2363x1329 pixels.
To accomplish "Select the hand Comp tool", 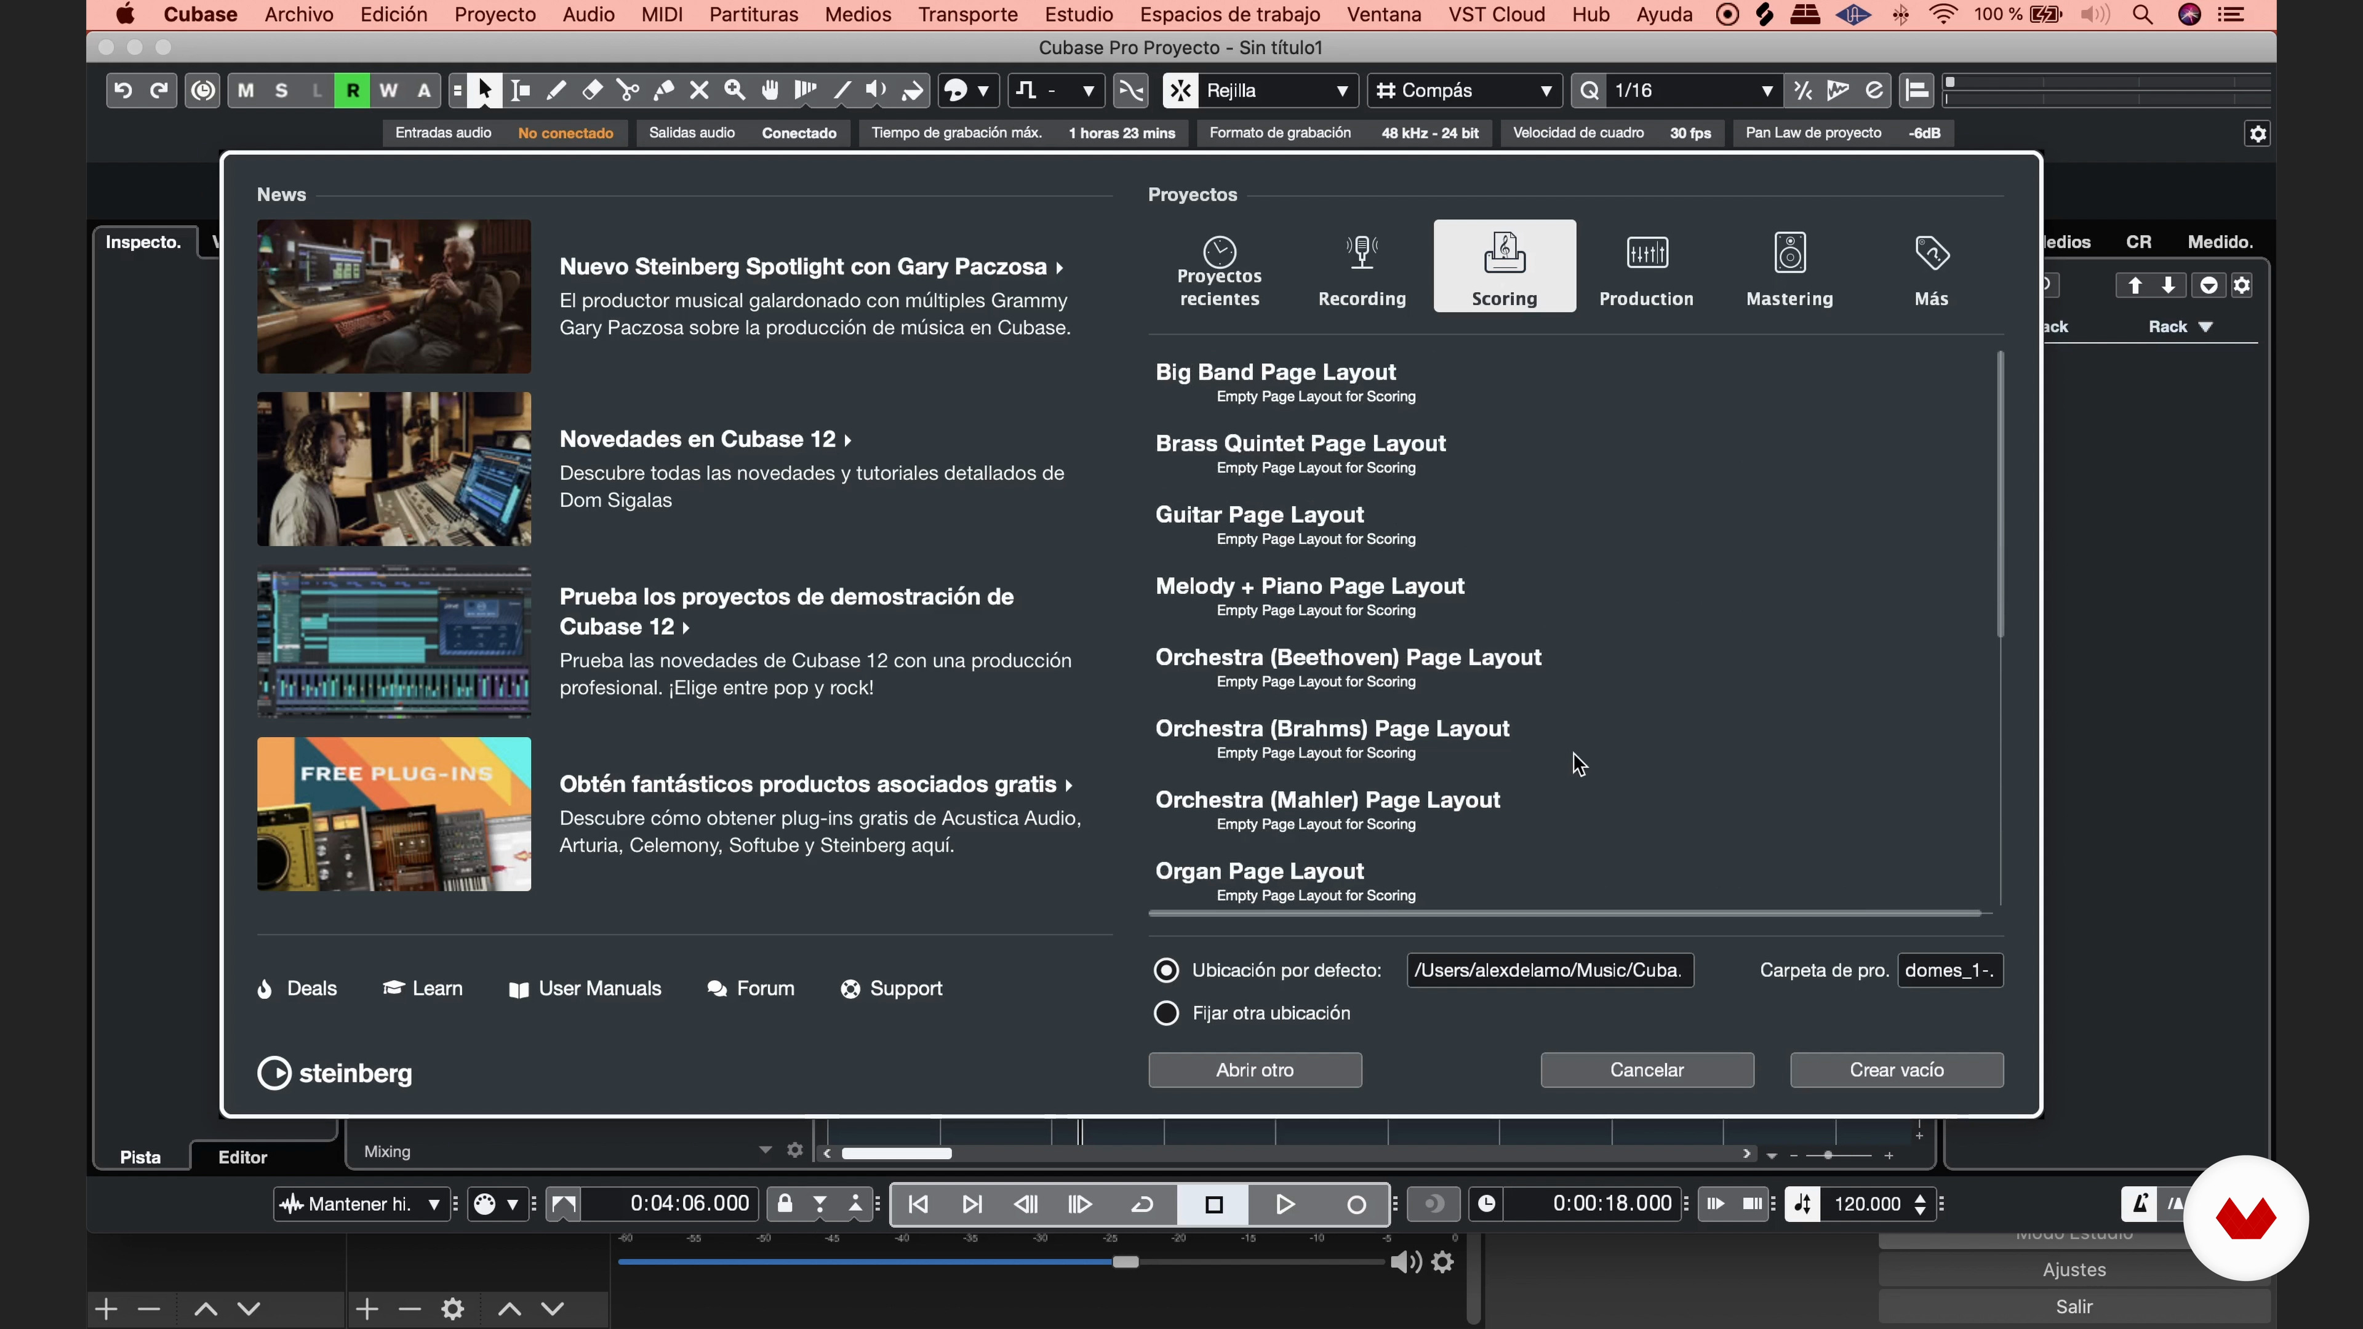I will [770, 90].
